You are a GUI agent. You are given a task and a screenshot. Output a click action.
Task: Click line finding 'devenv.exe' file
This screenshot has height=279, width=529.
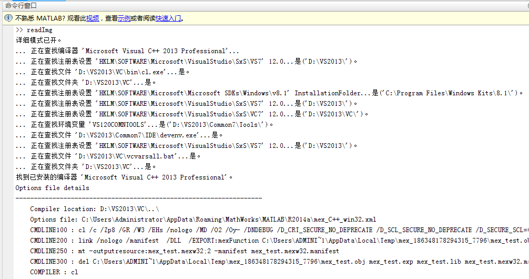point(119,135)
